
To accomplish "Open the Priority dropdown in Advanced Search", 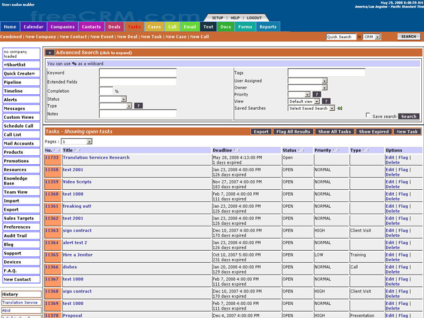I will [x=299, y=94].
